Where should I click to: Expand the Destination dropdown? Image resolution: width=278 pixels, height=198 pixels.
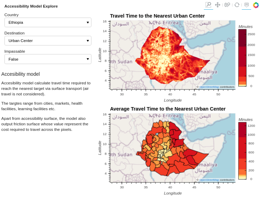pyautogui.click(x=48, y=41)
